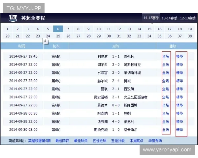Click the 轮次 column header
Screen dimensions: 198x158
(x=56, y=46)
